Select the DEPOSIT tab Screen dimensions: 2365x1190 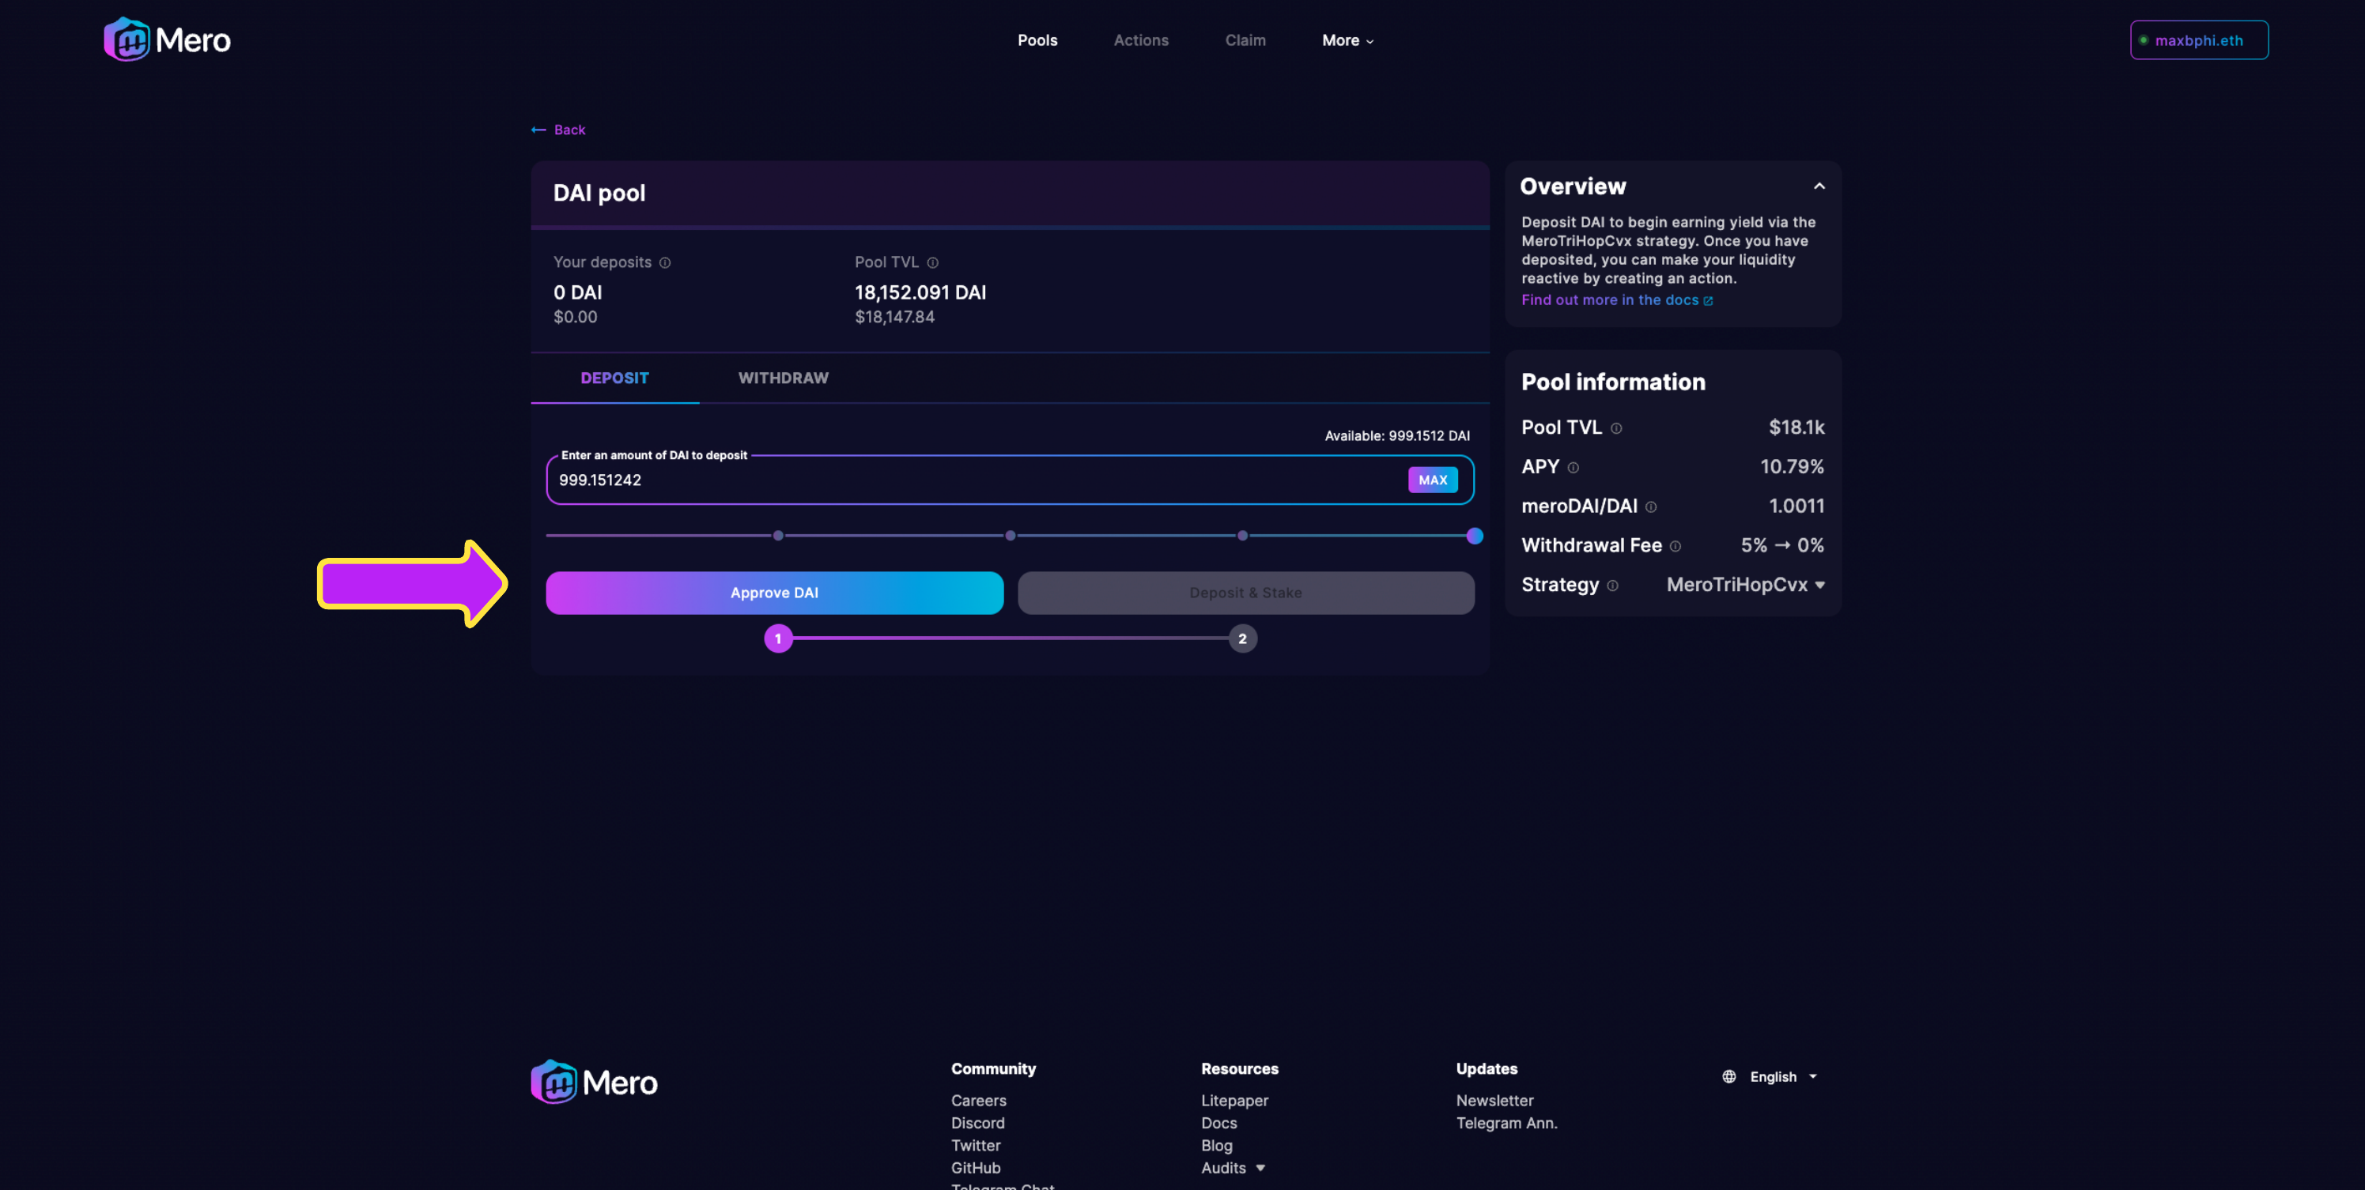click(614, 378)
